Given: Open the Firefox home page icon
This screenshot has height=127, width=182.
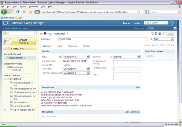Looking at the screenshot, I should (30, 12).
